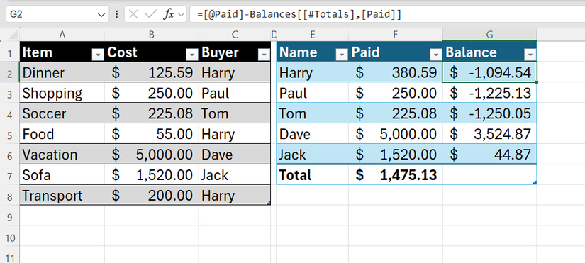
Task: Click the Cancel X icon in formula bar
Action: tap(133, 15)
